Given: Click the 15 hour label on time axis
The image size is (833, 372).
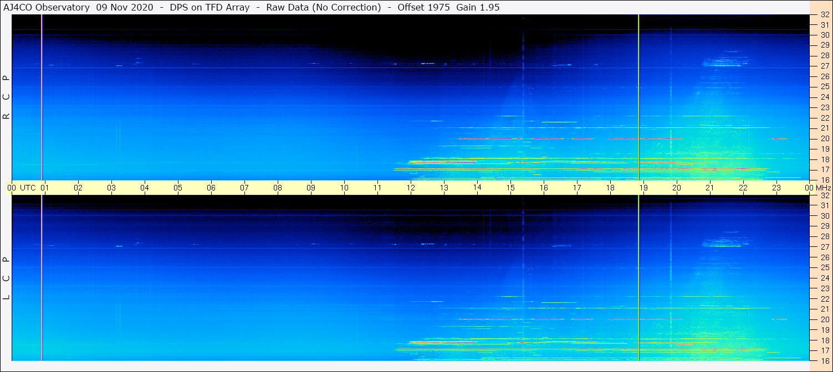Looking at the screenshot, I should [510, 188].
